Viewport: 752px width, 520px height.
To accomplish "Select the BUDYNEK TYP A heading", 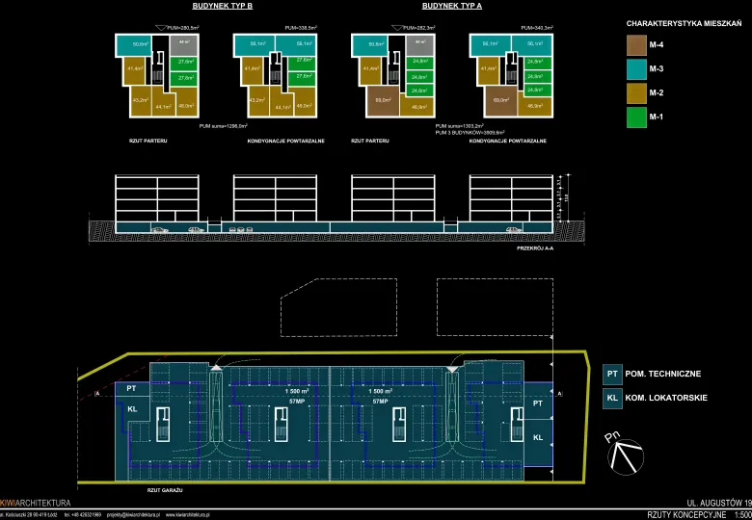I will point(454,6).
